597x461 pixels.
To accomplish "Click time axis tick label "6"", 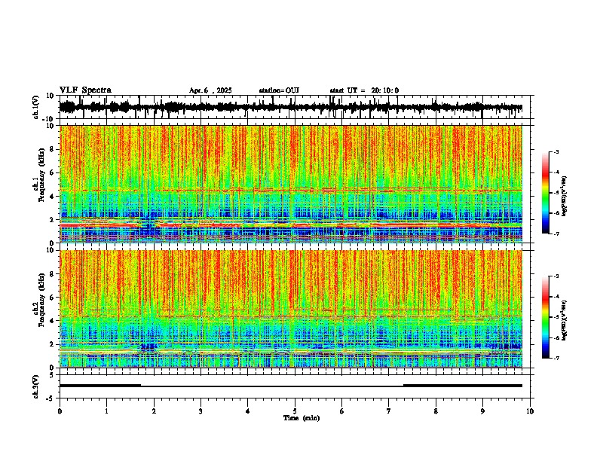I will [x=341, y=411].
